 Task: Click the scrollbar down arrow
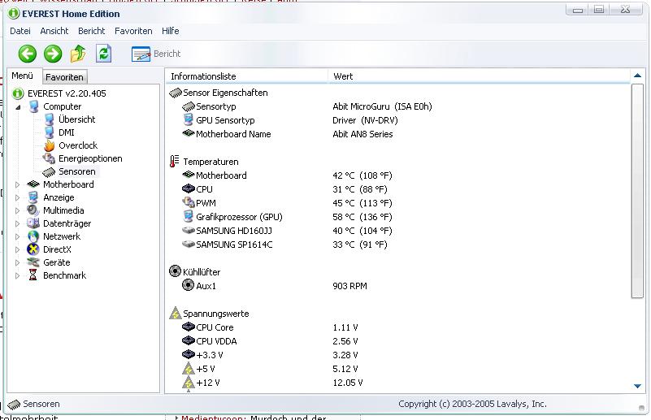pyautogui.click(x=637, y=386)
